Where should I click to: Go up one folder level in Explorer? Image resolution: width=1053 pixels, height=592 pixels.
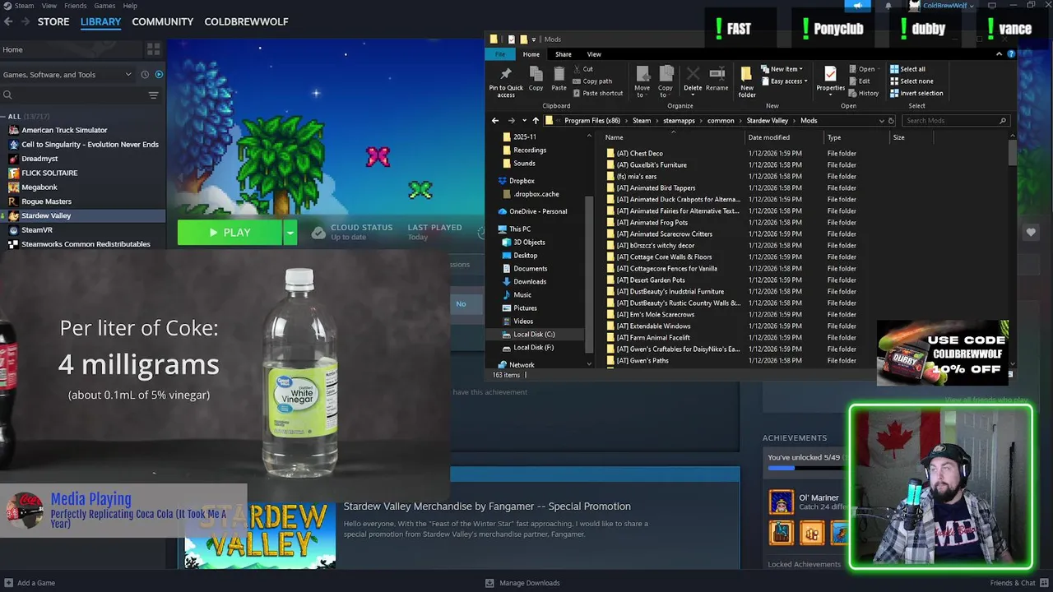coord(536,121)
